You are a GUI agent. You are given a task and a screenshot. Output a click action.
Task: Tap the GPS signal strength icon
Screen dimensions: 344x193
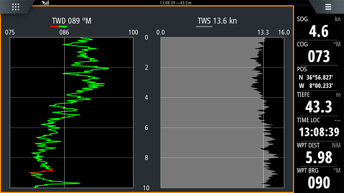coord(45,3)
